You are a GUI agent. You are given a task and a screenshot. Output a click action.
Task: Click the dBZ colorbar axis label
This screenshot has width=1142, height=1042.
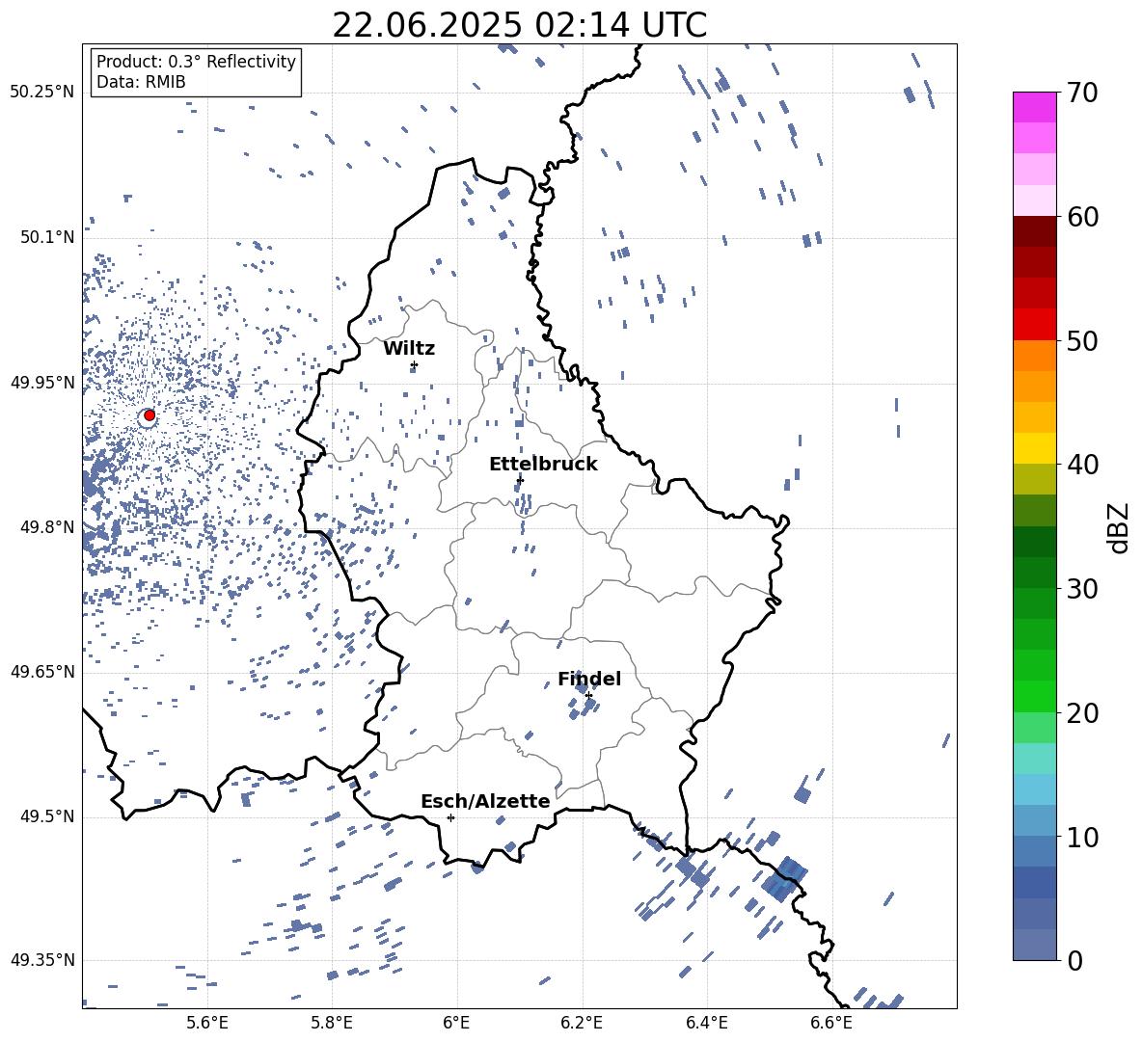point(1120,527)
